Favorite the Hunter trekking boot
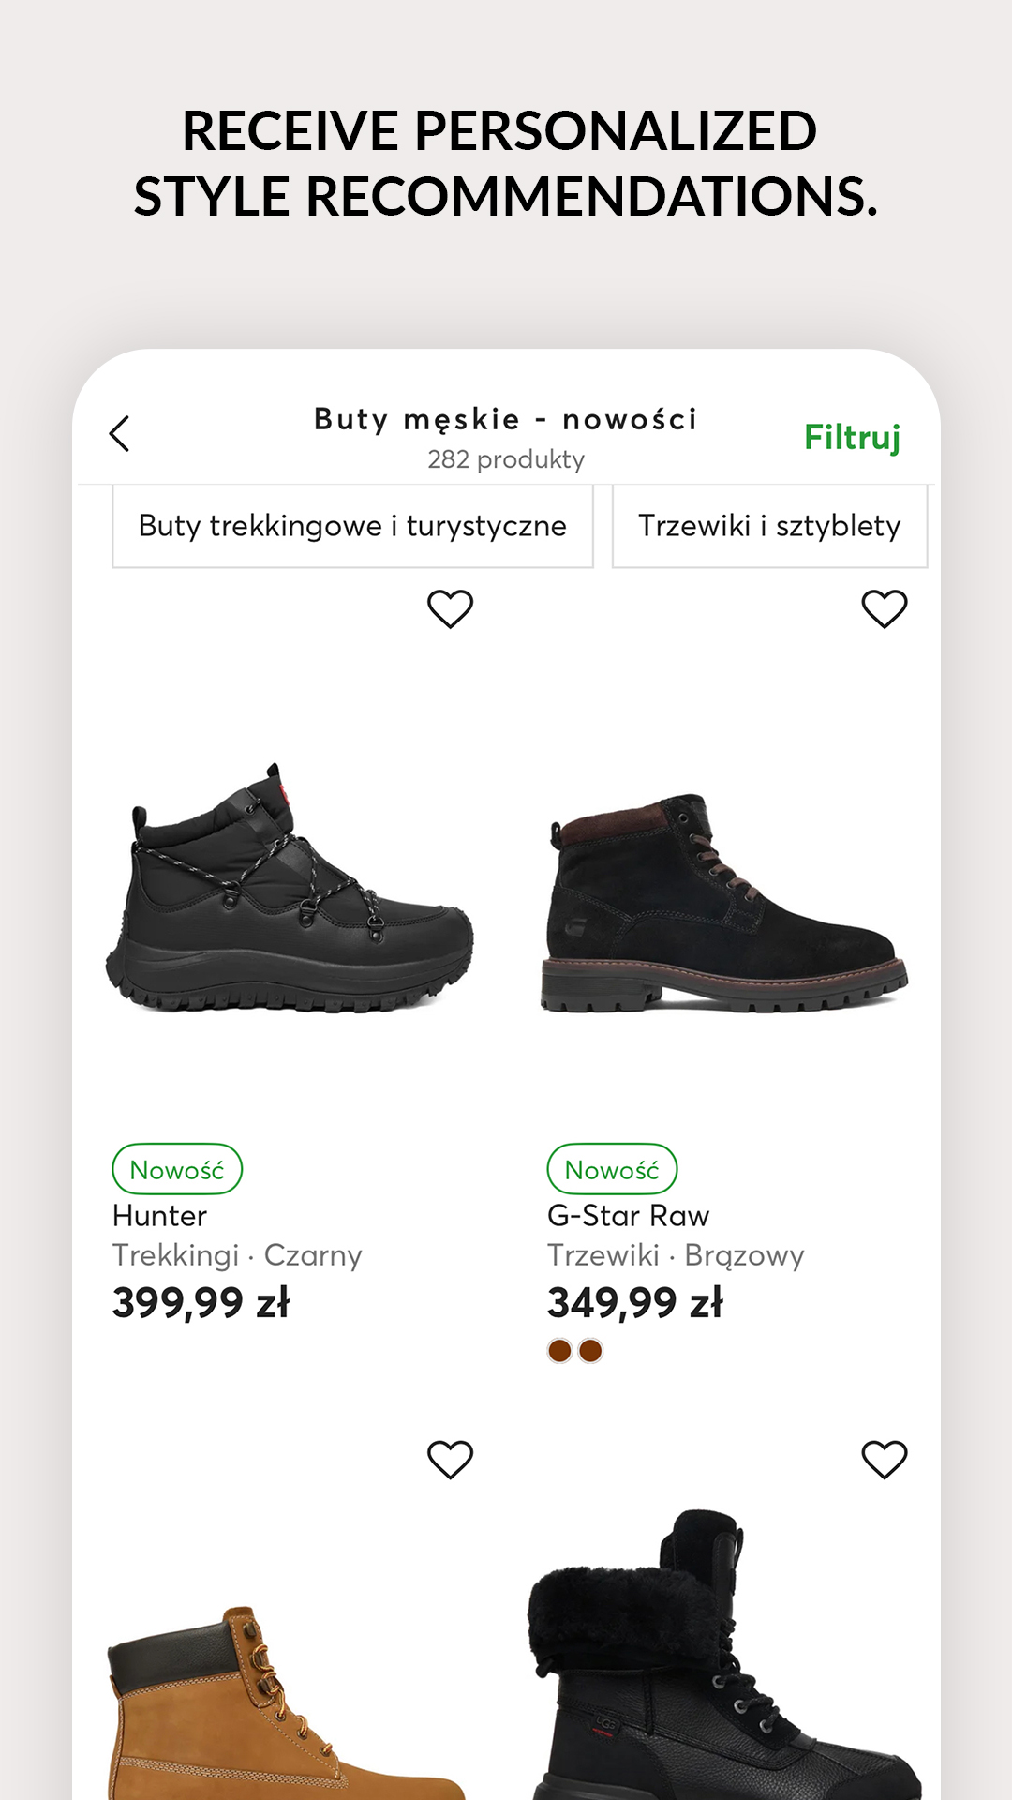The image size is (1012, 1800). click(450, 609)
